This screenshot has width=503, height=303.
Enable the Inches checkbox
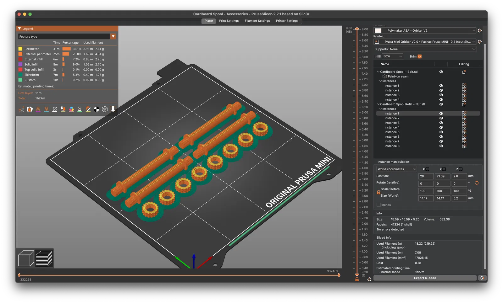point(379,205)
